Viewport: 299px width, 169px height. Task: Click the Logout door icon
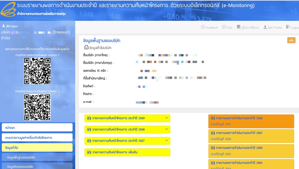click(288, 27)
